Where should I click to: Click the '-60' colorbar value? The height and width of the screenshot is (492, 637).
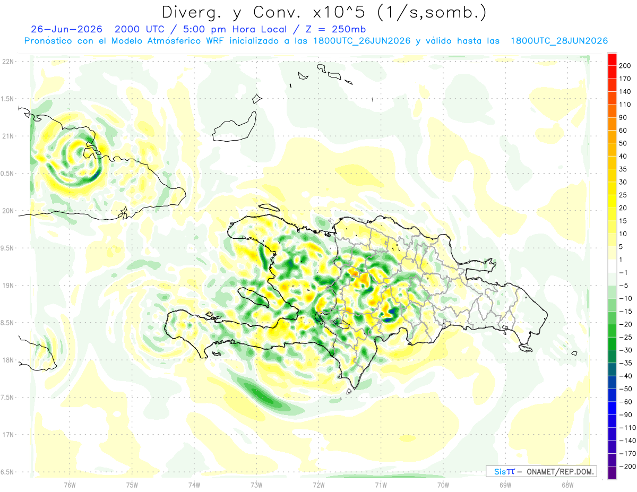(x=625, y=402)
